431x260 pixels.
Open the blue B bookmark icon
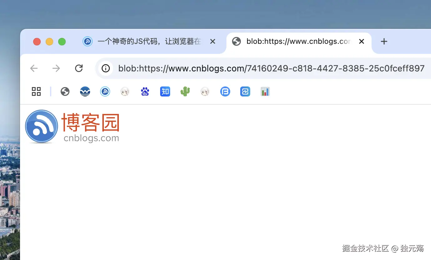(225, 91)
